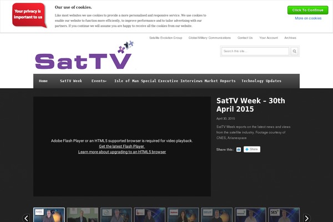Click the email share icon
333x222 pixels.
click(239, 149)
